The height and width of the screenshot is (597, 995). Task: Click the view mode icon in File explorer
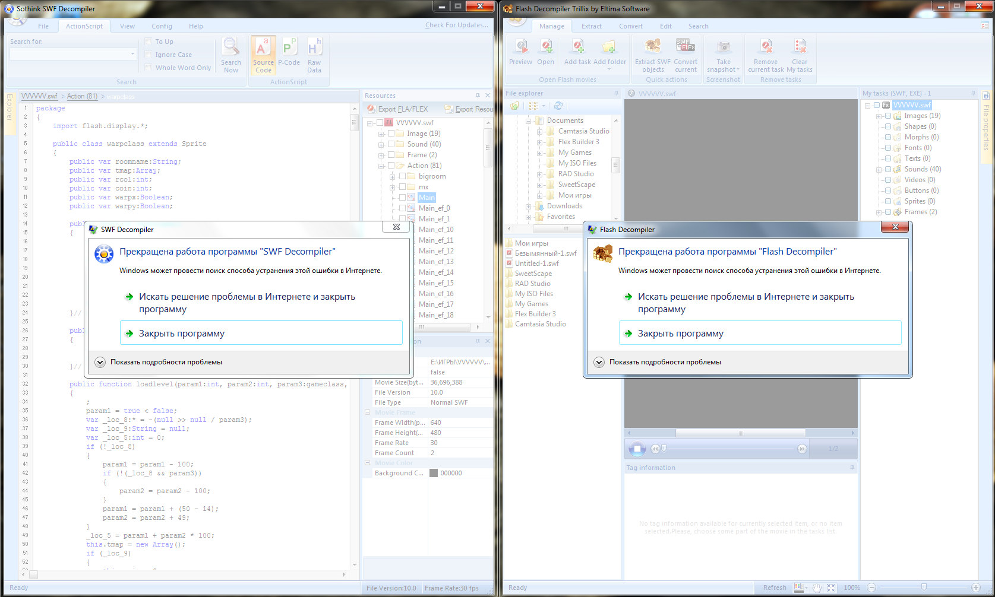[534, 106]
